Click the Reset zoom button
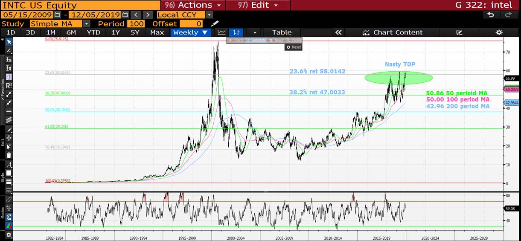Screen dimensions: 521x241 tap(294, 47)
